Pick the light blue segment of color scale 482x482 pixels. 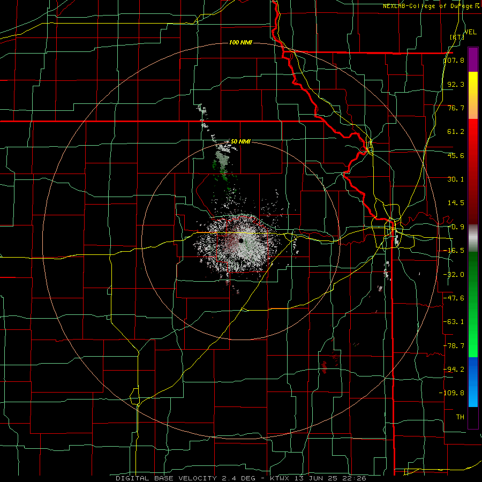point(473,396)
